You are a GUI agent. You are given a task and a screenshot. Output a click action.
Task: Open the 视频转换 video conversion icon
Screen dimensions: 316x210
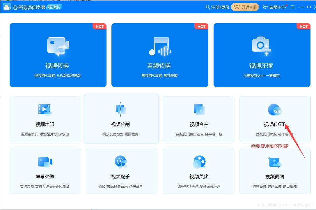[58, 47]
